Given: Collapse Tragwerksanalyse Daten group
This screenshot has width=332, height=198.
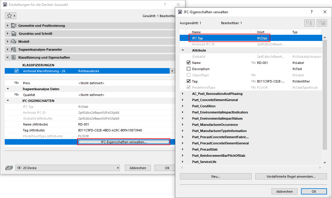Looking at the screenshot, I should click(8, 89).
